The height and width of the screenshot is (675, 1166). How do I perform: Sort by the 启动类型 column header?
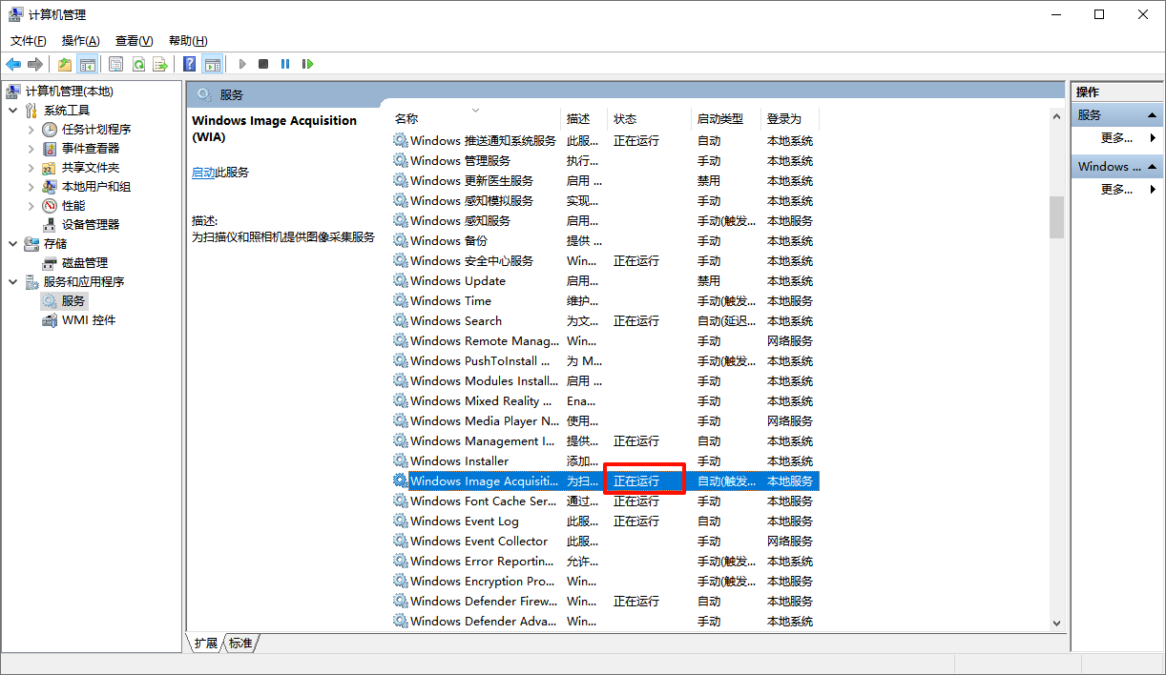[x=726, y=119]
